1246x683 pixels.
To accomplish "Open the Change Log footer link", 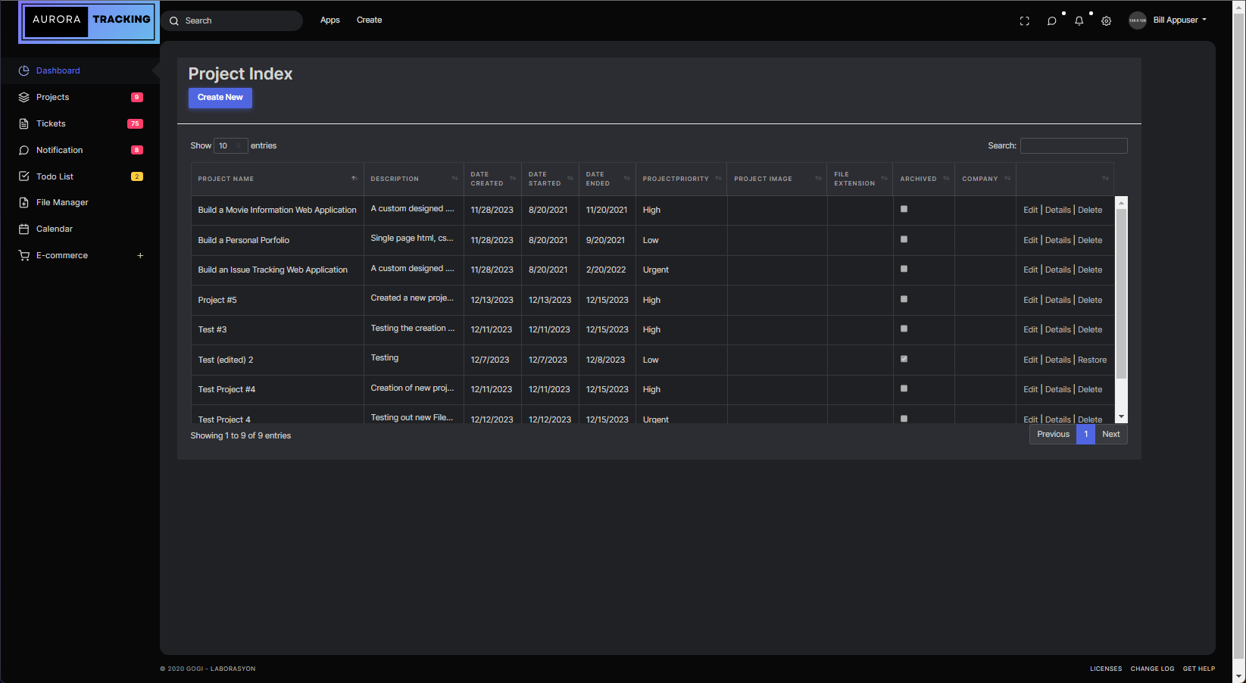I will (1152, 669).
